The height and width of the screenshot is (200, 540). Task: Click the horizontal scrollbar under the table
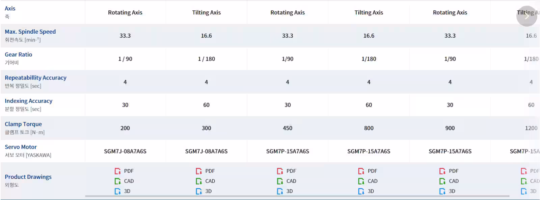297,196
